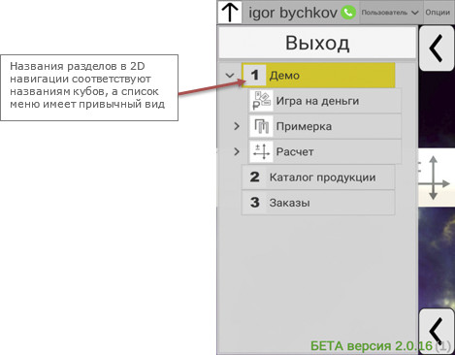This screenshot has height=355, width=455.
Task: Click the Выход button
Action: point(317,43)
